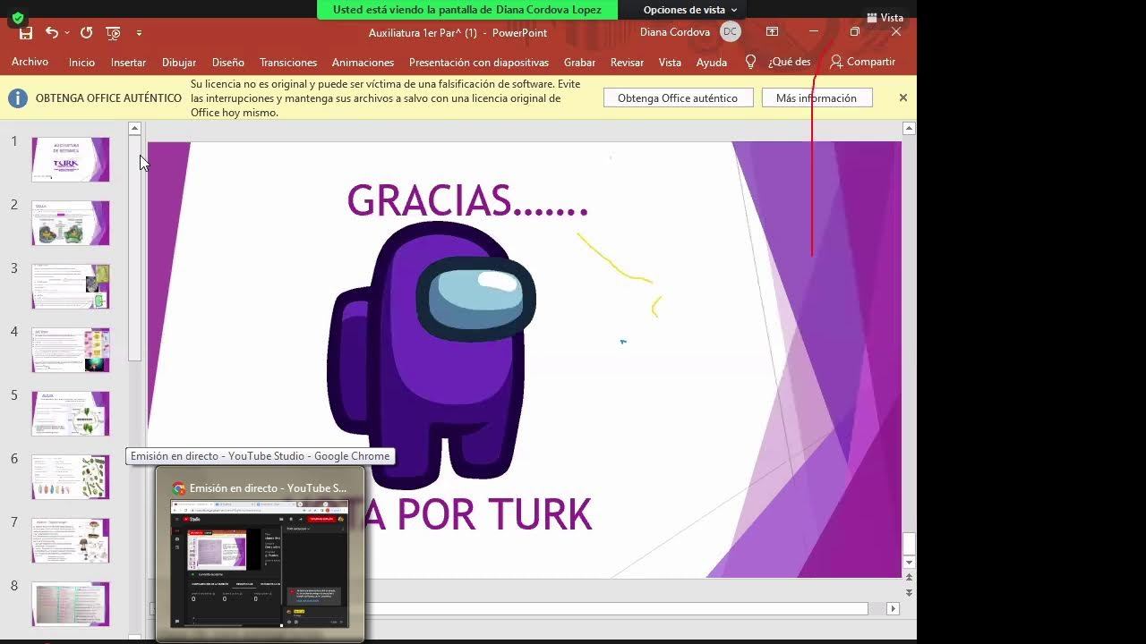Click slide editor scroll down arrow
The width and height of the screenshot is (1146, 644).
point(909,562)
